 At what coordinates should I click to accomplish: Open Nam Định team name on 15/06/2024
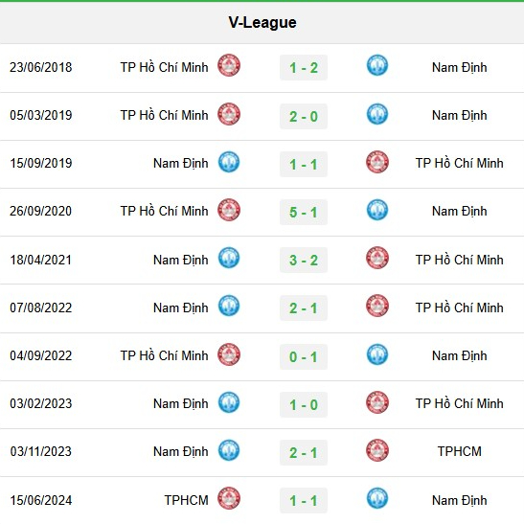click(460, 500)
